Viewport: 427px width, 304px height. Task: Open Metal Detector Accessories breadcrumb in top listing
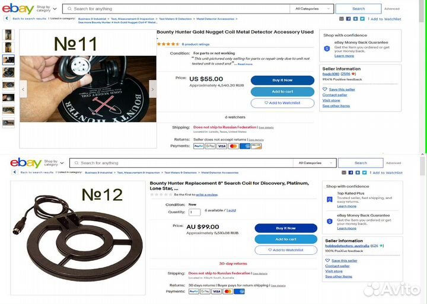pos(215,19)
